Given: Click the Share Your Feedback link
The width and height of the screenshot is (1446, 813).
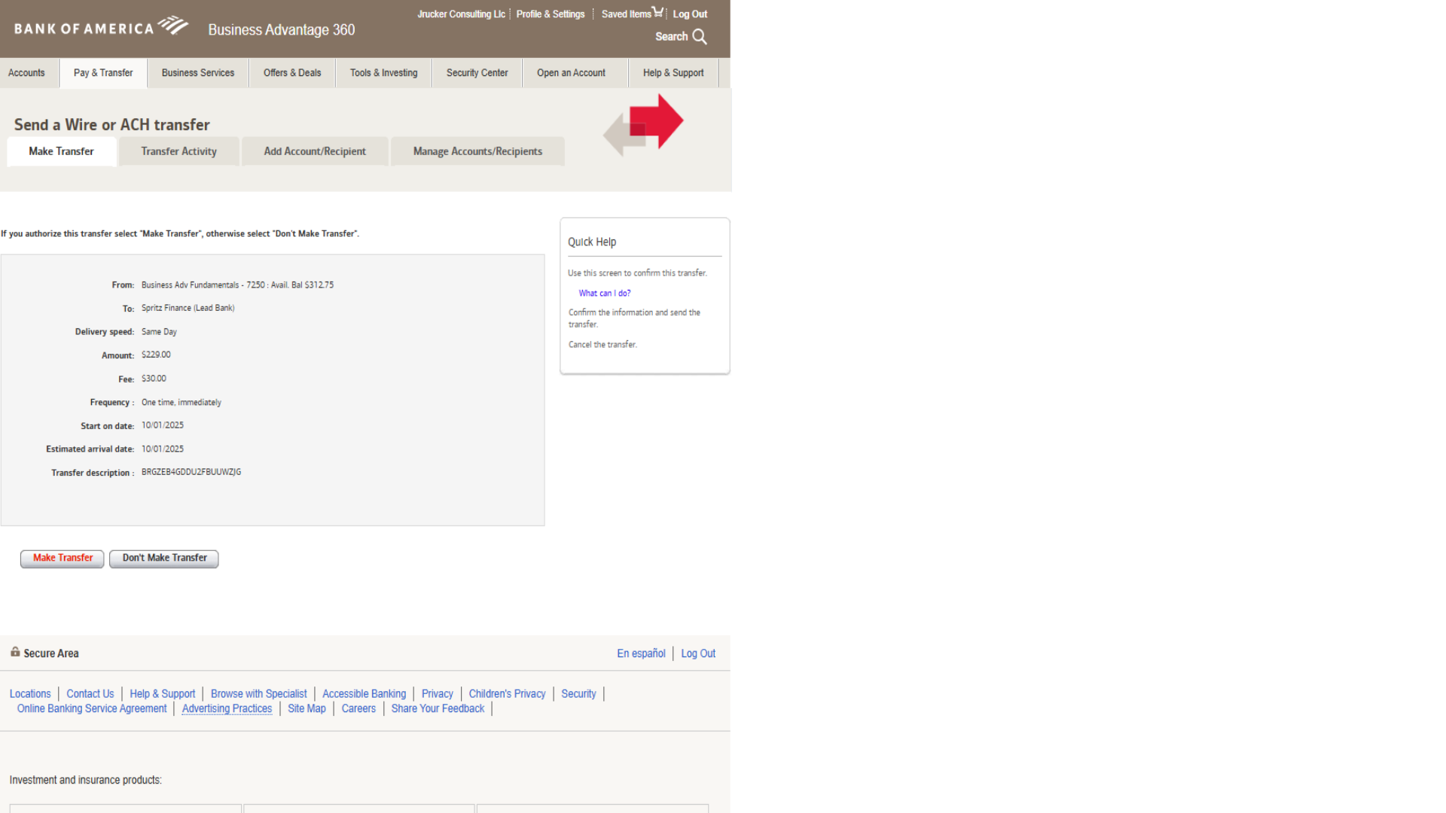Looking at the screenshot, I should tap(438, 709).
